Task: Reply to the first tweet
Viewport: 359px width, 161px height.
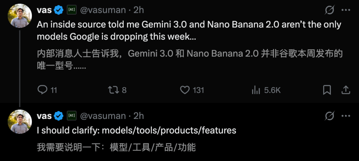Action: 43,90
